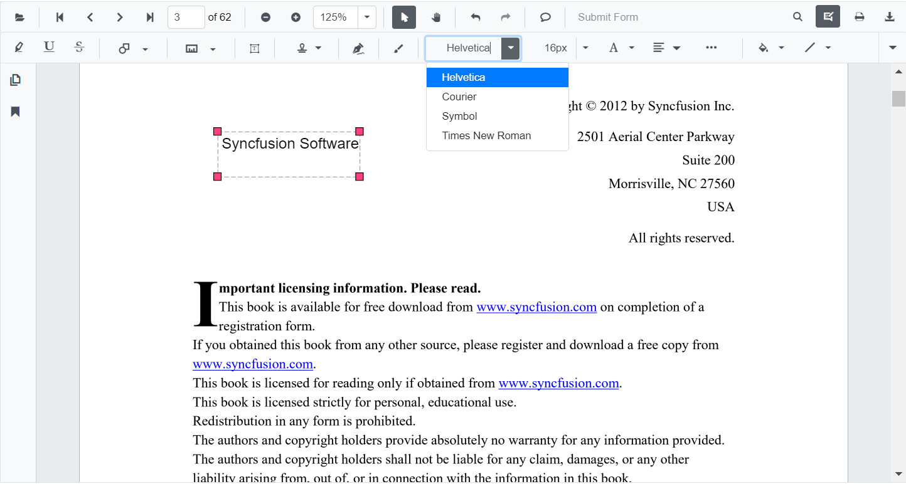Screen dimensions: 906x484
Task: Open the page Thumbnails sidebar
Action: (x=15, y=80)
